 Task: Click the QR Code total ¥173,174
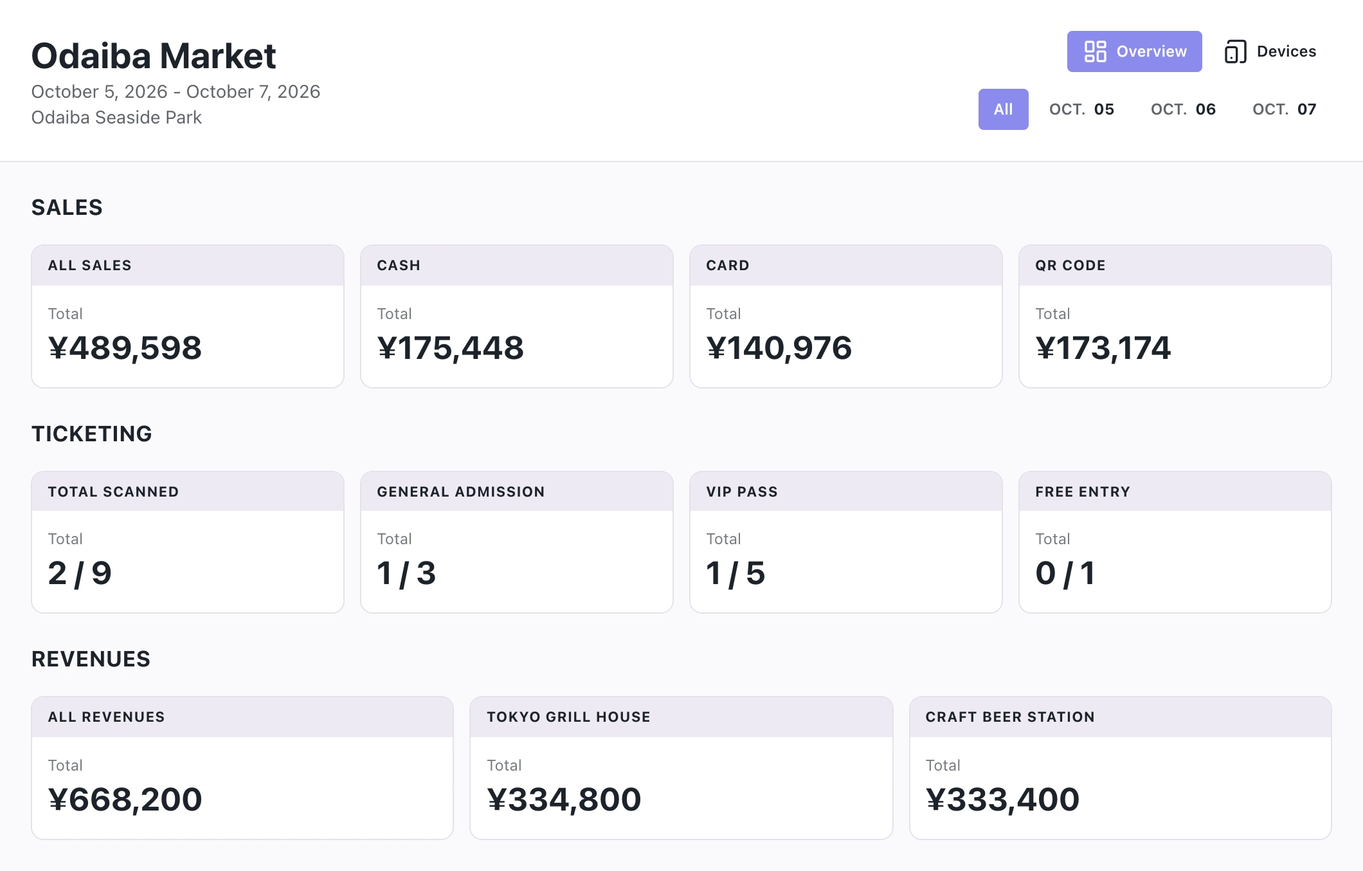tap(1103, 348)
